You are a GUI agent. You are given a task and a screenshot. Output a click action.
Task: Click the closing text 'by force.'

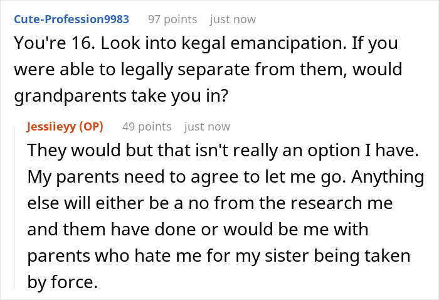[63, 282]
